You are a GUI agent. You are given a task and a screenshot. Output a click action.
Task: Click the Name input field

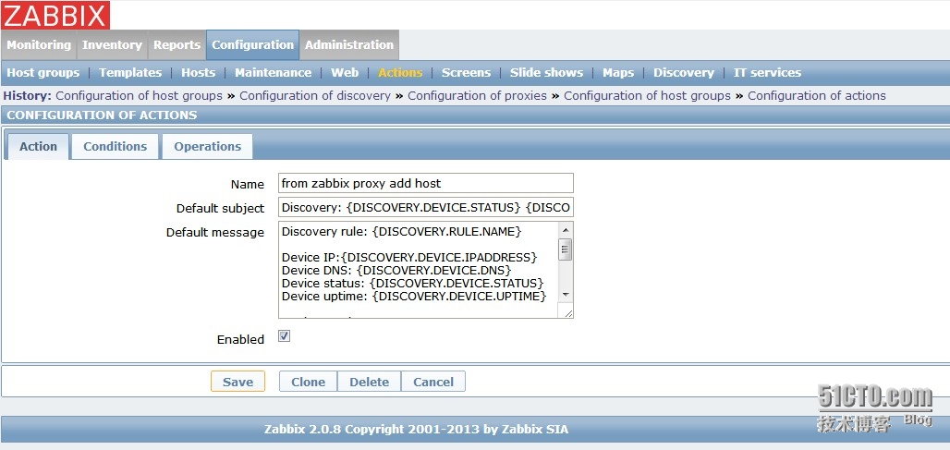(x=426, y=183)
